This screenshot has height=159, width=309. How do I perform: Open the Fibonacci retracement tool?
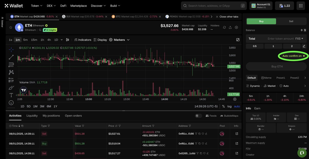[x=11, y=65]
